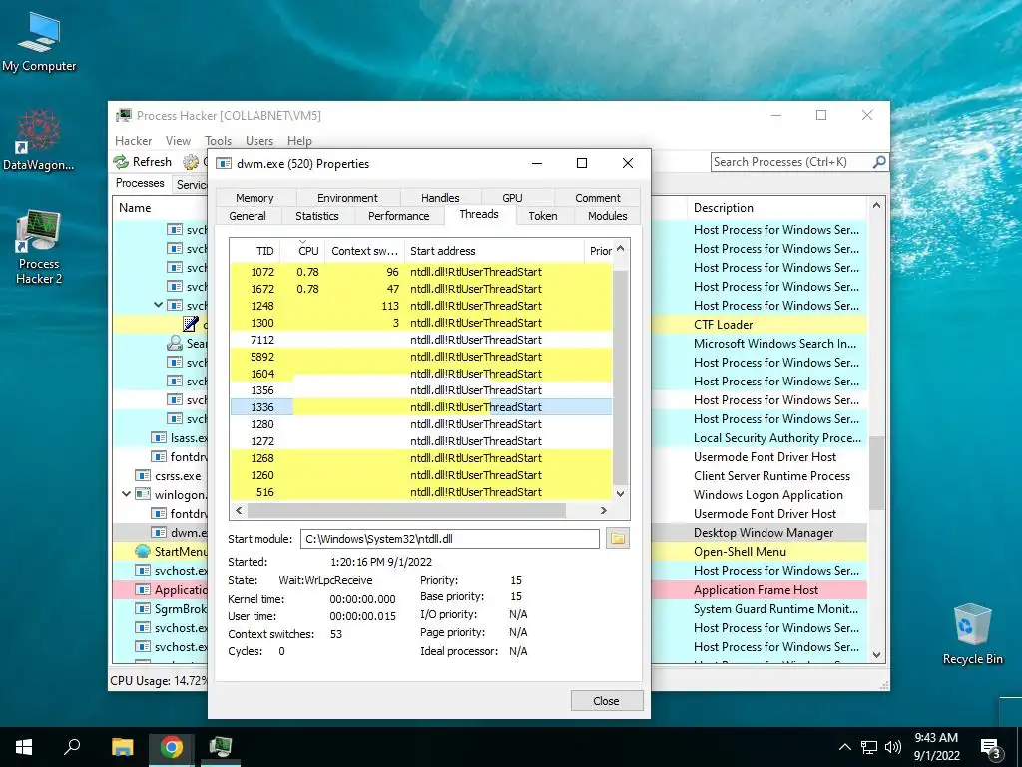Viewport: 1022px width, 767px height.
Task: Open taskbar search magnifier
Action: (x=72, y=746)
